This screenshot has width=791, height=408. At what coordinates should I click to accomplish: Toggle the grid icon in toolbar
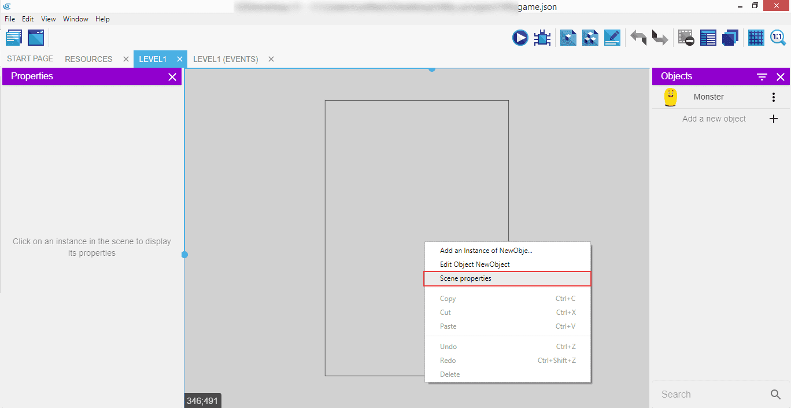click(x=756, y=38)
